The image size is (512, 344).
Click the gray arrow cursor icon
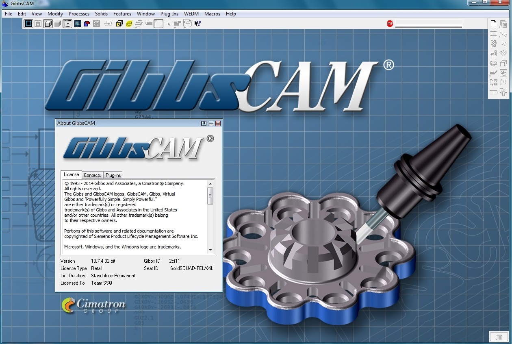pyautogui.click(x=169, y=24)
